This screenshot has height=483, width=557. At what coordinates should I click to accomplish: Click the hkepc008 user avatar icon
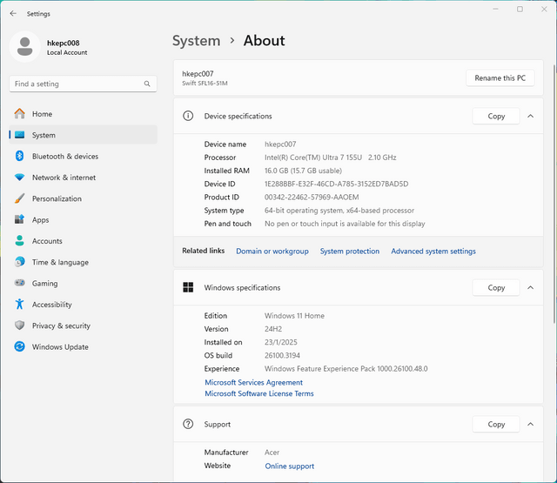[25, 47]
